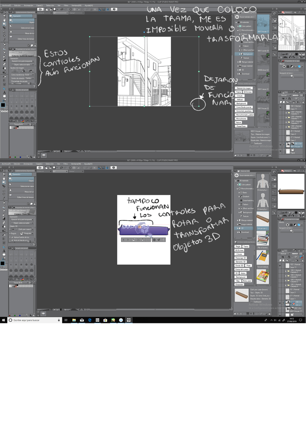The width and height of the screenshot is (306, 433).
Task: Click the Personaje 3D tag button
Action: pyautogui.click(x=241, y=258)
